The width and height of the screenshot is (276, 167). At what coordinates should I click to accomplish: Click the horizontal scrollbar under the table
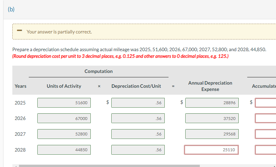coord(109,166)
